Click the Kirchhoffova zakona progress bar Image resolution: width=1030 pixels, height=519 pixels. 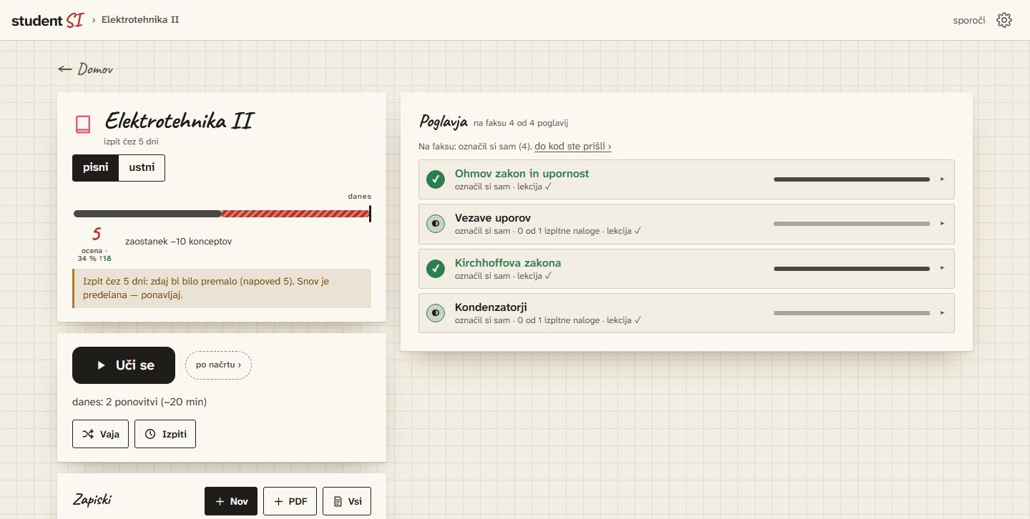852,269
